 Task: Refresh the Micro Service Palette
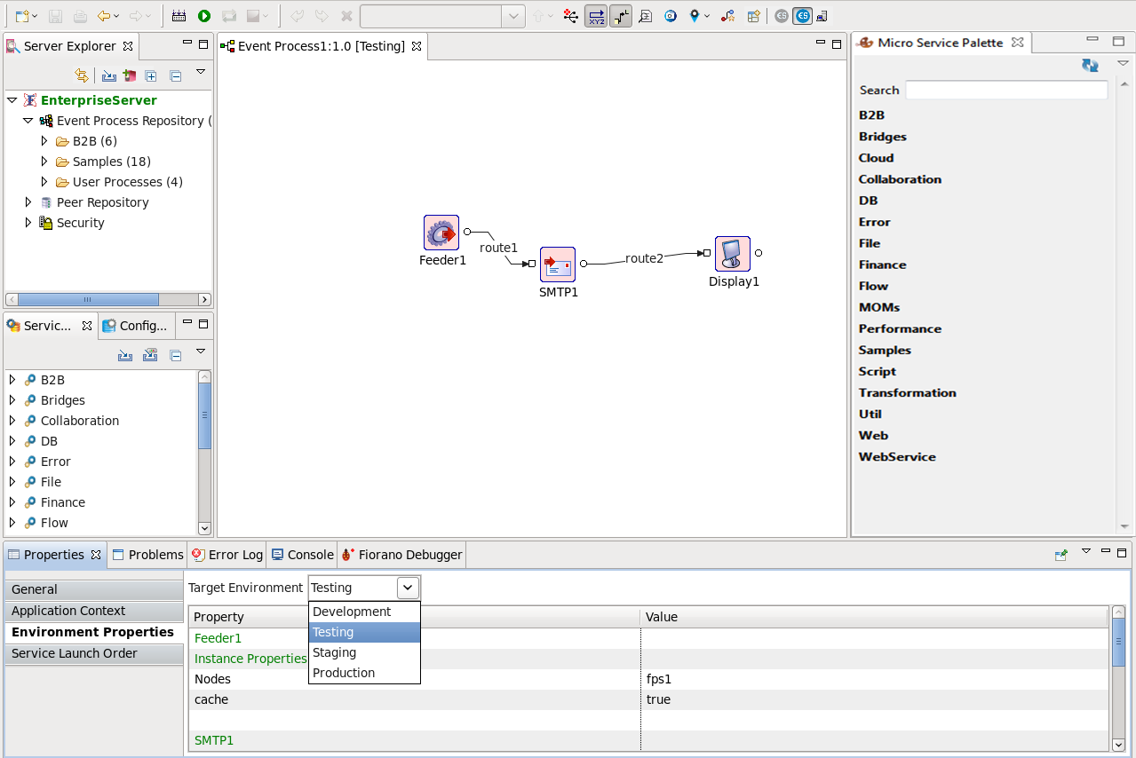[x=1090, y=65]
